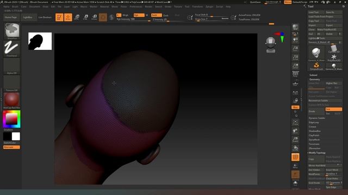Click the Close Holes button
Screen dimensions: 348x195
pos(333,179)
